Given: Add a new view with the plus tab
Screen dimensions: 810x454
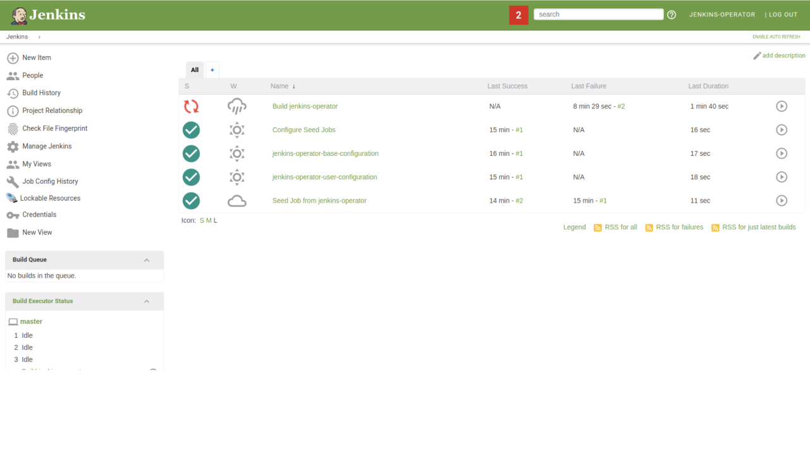Looking at the screenshot, I should coord(212,70).
